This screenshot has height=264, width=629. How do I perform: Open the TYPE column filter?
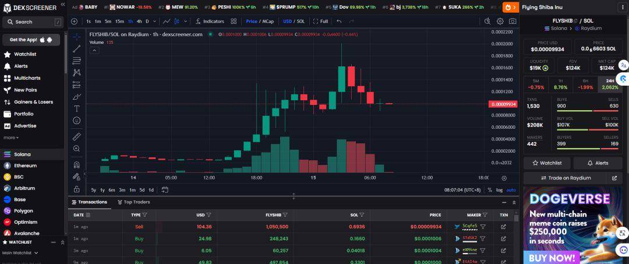tap(145, 215)
